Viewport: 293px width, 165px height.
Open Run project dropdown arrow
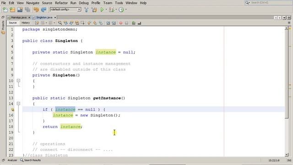coord(106,9)
